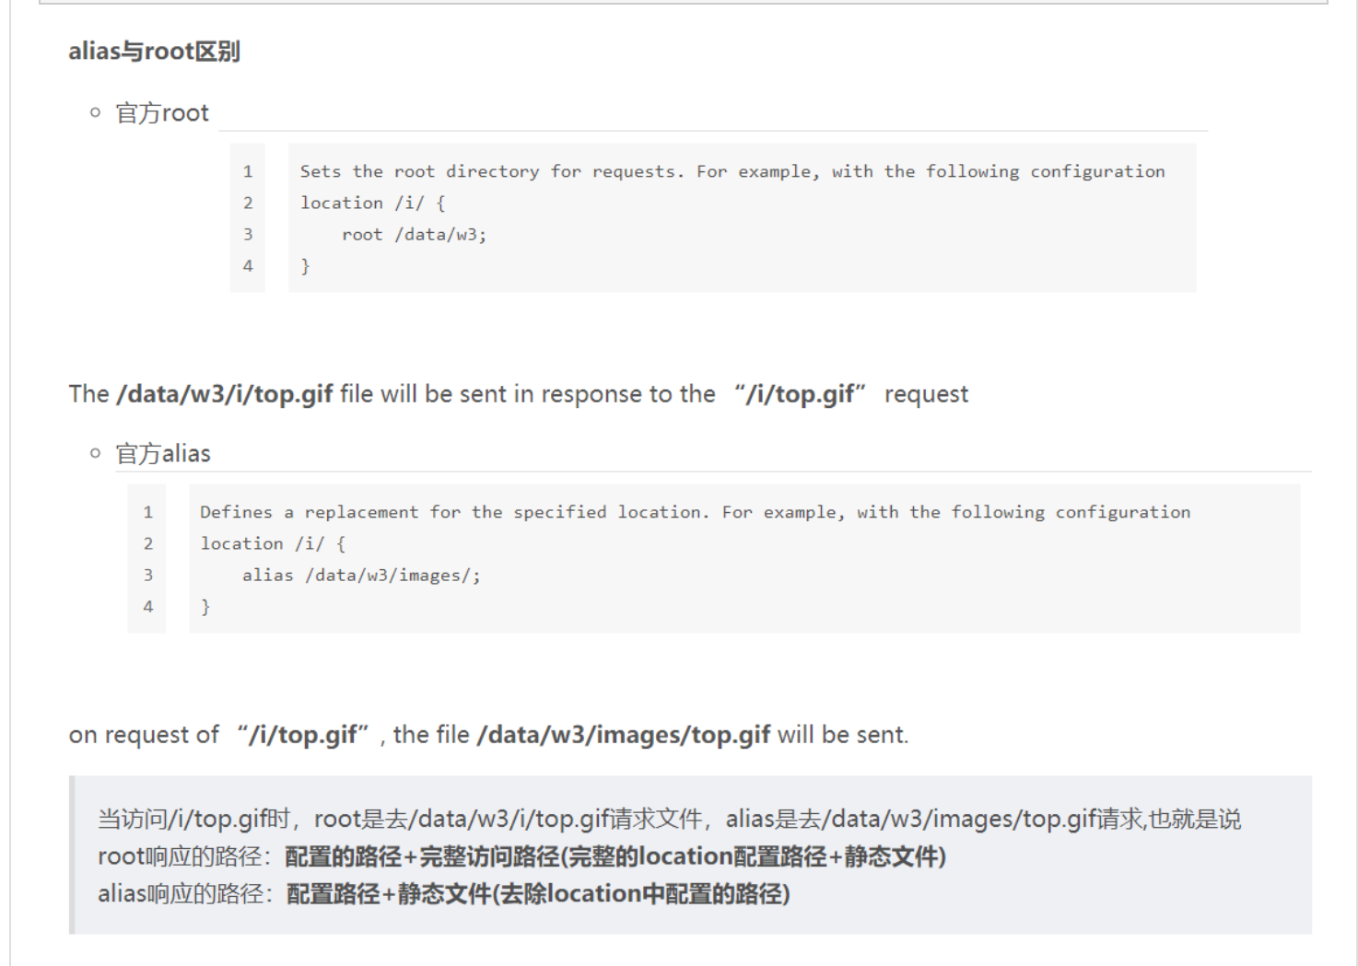Viewport: 1358px width, 966px height.
Task: Click the sentence starting 'on request of'
Action: click(x=488, y=735)
